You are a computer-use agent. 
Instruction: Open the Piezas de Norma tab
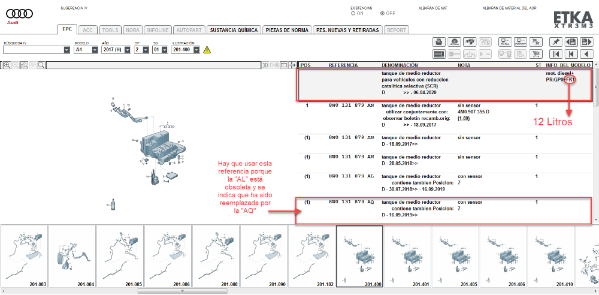tap(287, 30)
